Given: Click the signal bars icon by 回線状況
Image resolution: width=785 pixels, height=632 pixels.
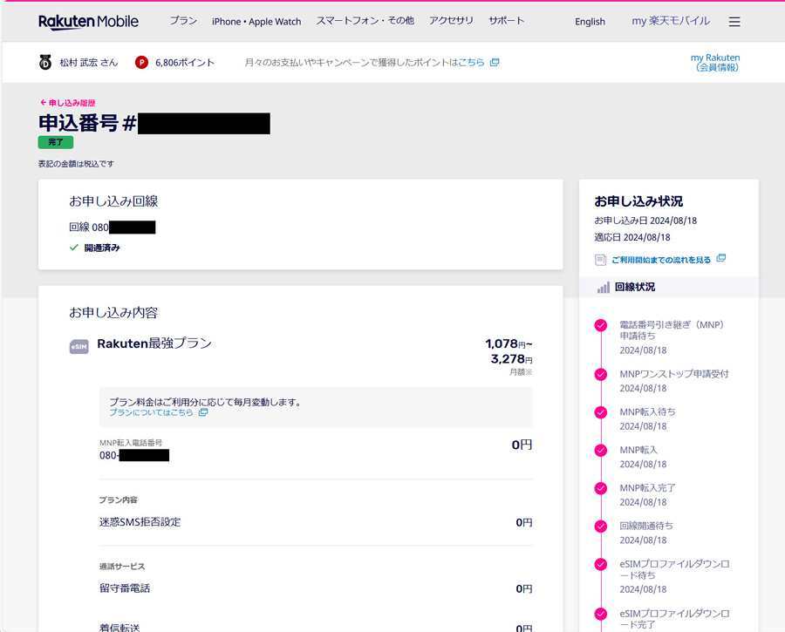Looking at the screenshot, I should (604, 287).
